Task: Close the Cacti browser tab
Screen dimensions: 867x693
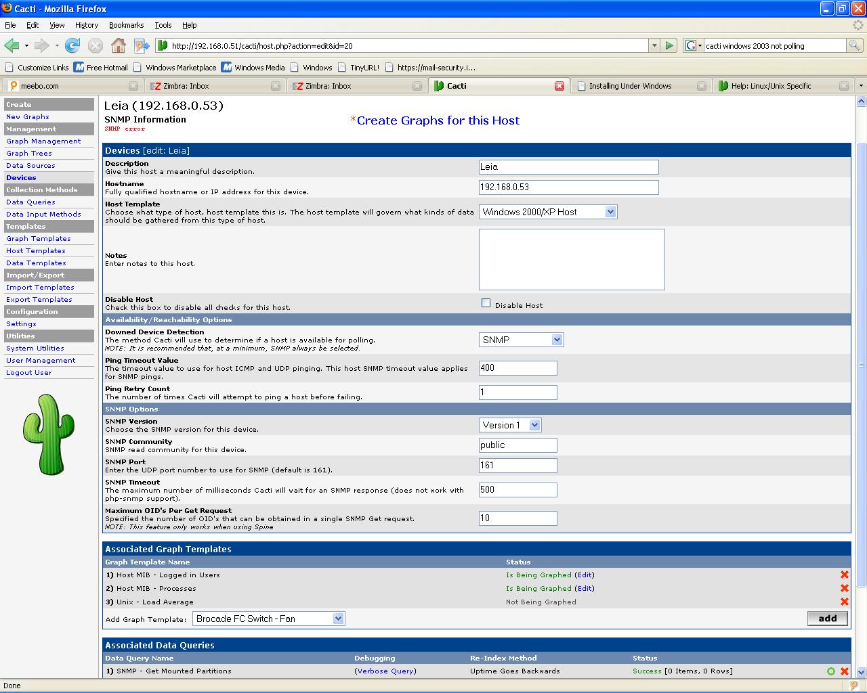Action: click(559, 86)
